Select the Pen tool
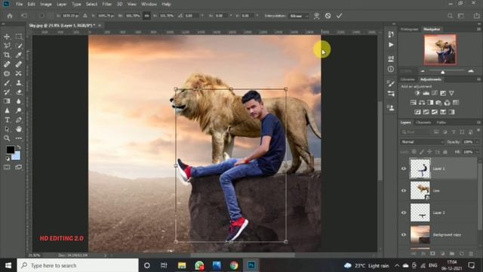This screenshot has height=272, width=483. pyautogui.click(x=18, y=119)
